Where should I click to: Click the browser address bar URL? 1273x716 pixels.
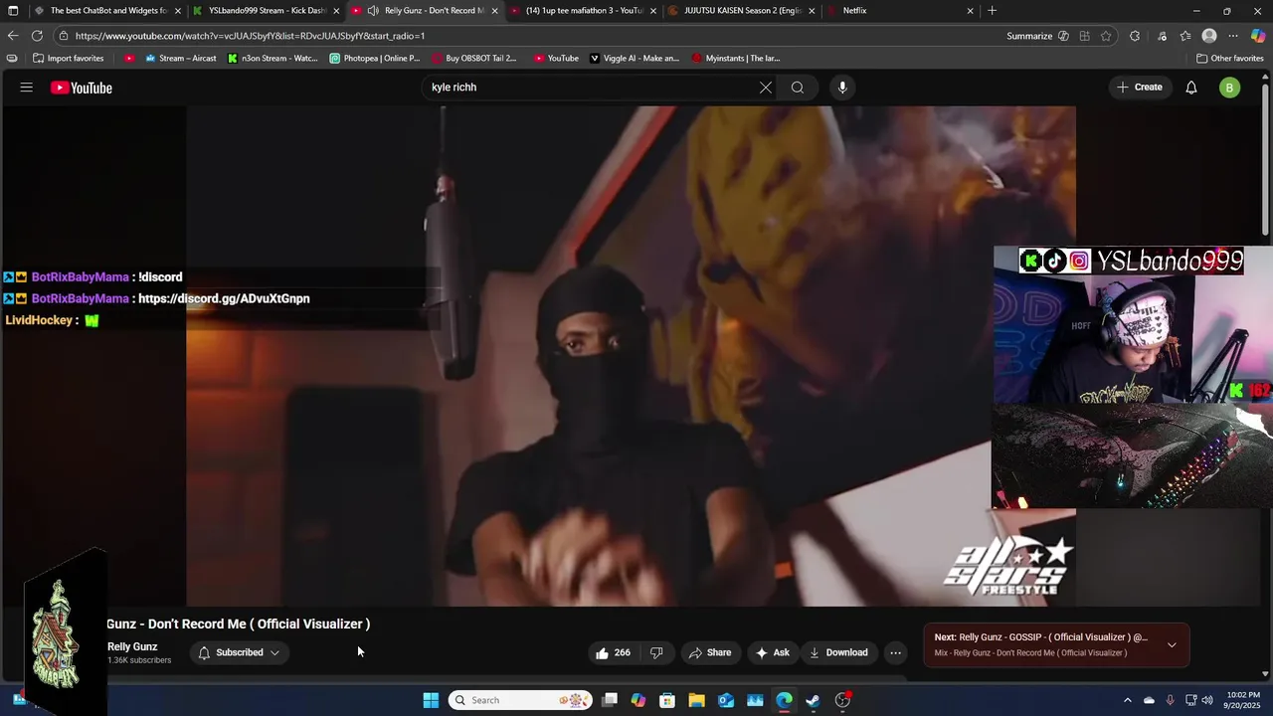tap(250, 36)
